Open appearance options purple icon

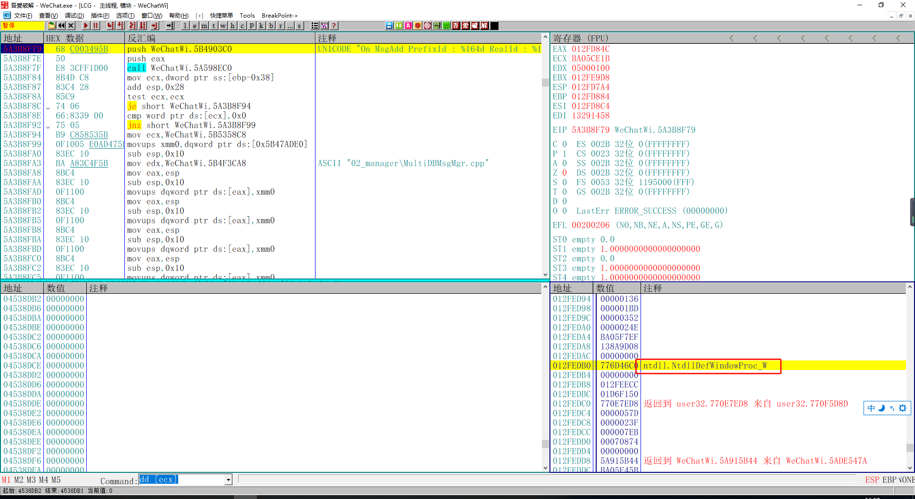pos(324,26)
